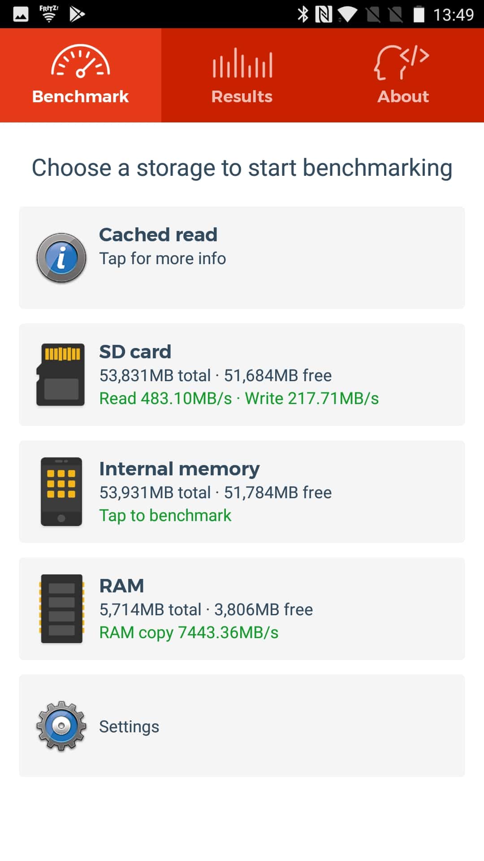Click the blue info icon for Cached read
The height and width of the screenshot is (861, 484).
point(61,258)
